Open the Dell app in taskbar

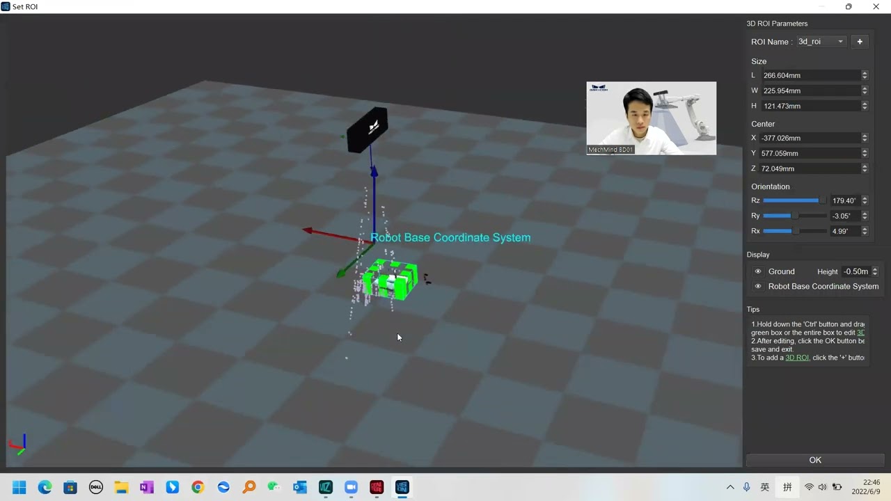tap(96, 487)
